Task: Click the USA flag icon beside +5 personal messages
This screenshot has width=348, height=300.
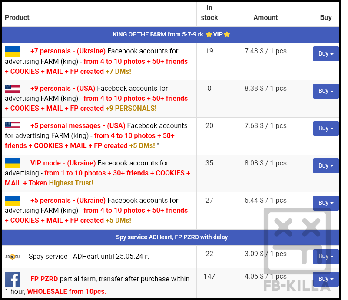Action: 12,126
